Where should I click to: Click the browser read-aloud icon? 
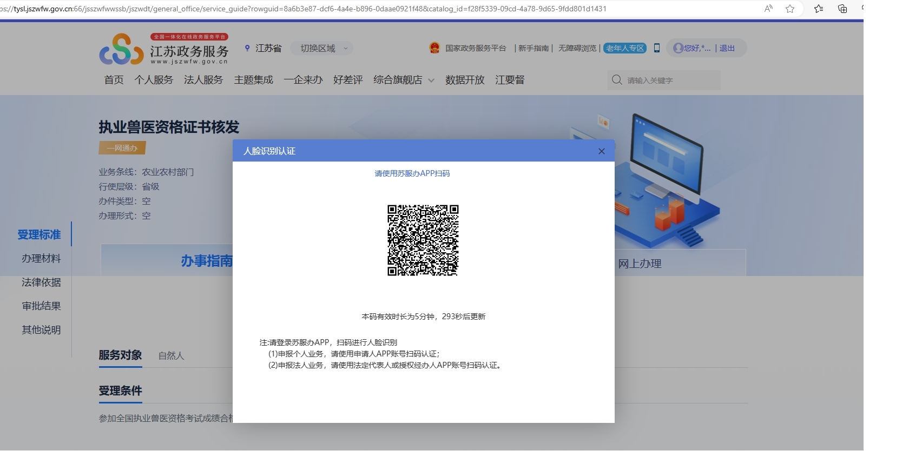768,9
